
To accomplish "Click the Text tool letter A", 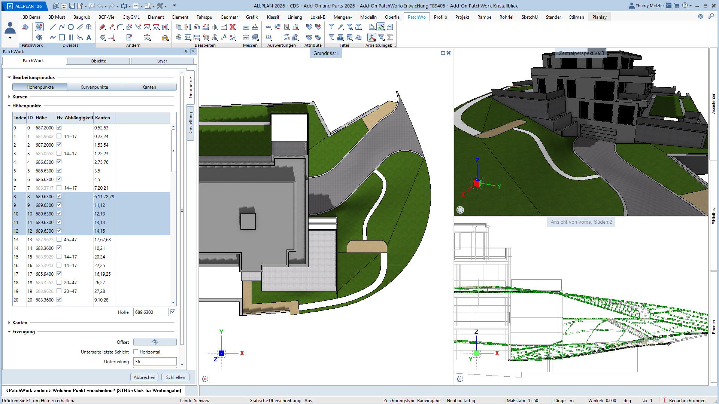I will tap(89, 37).
